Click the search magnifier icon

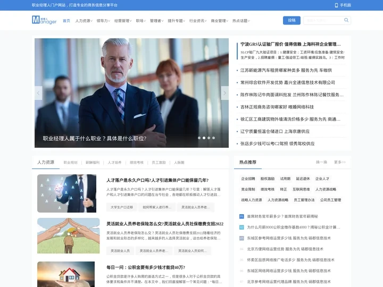tap(346, 20)
